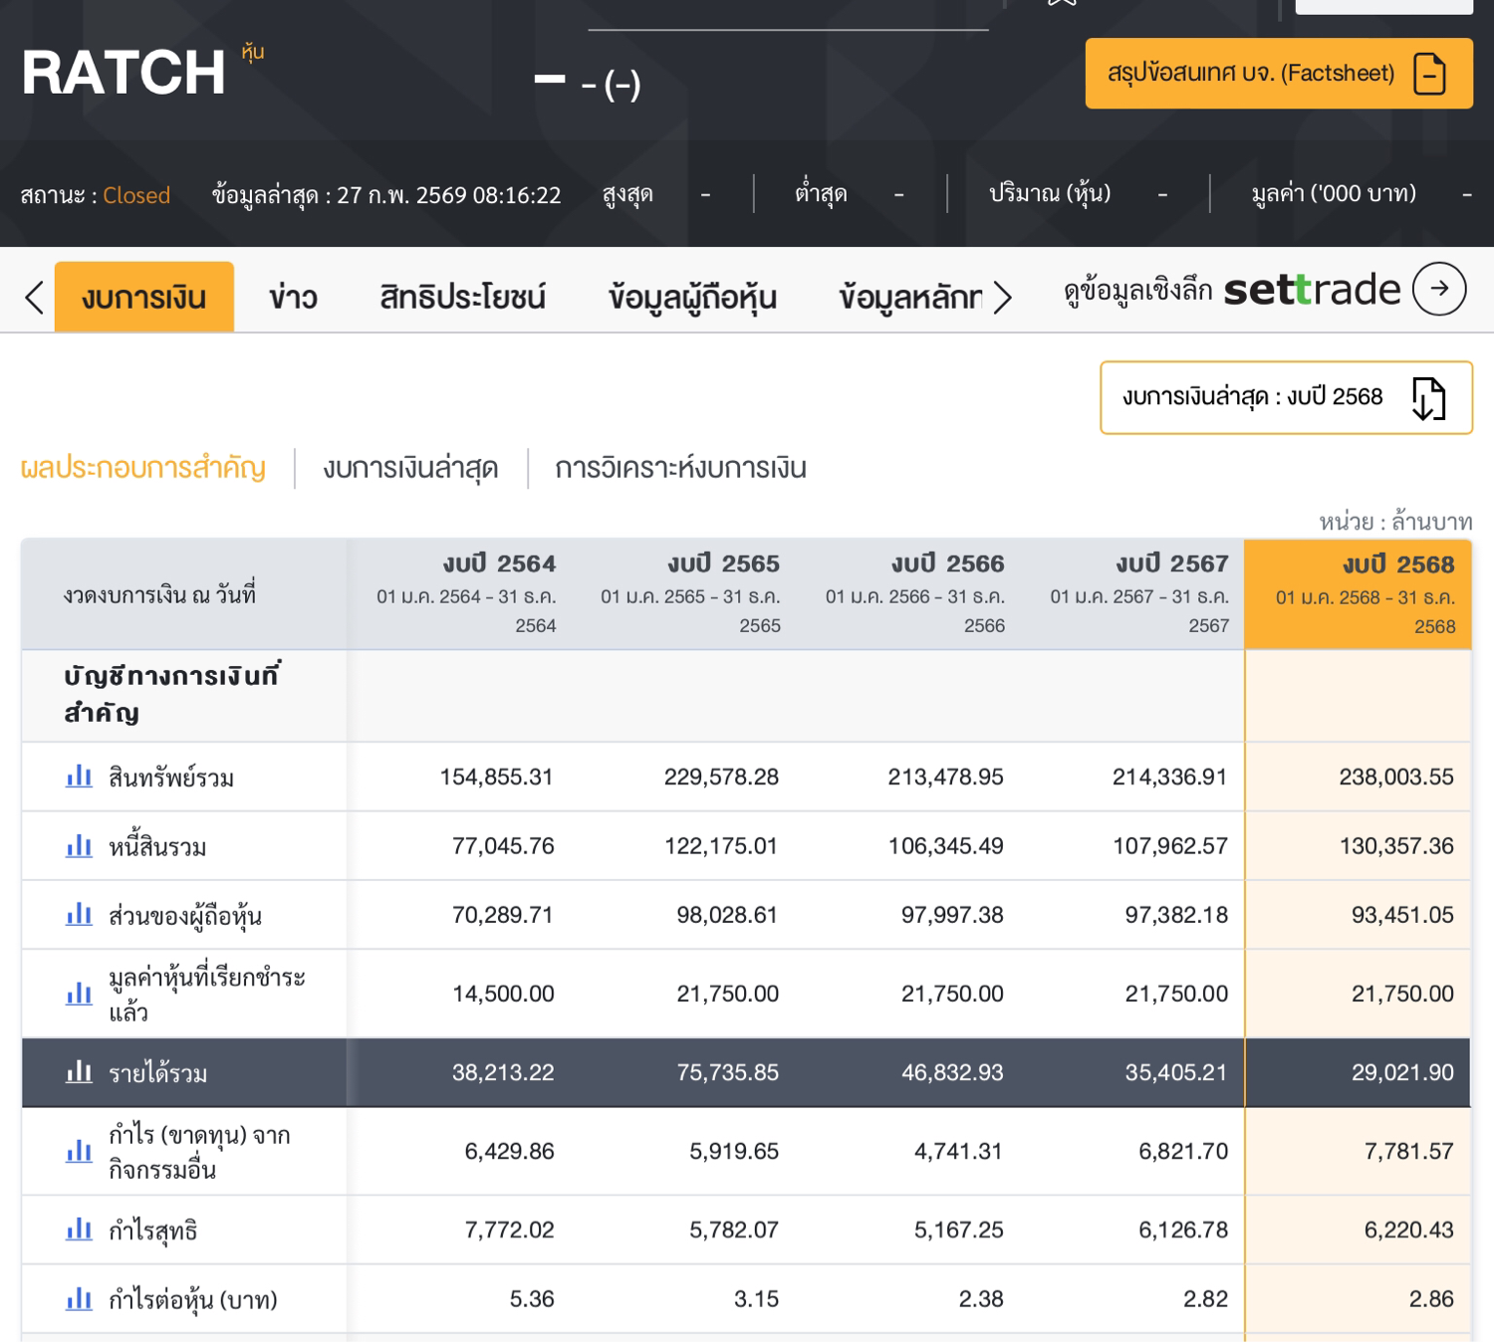Screen dimensions: 1494x1342
Task: Click EPS value 5.36
Action: tap(532, 1299)
